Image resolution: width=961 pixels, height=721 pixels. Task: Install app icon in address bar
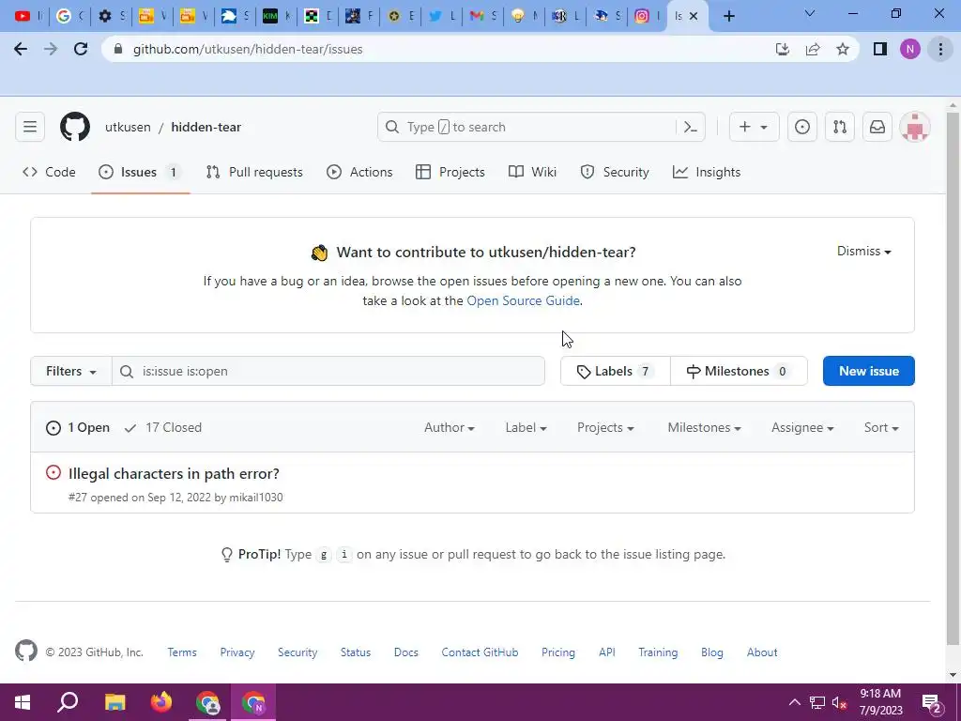click(782, 49)
